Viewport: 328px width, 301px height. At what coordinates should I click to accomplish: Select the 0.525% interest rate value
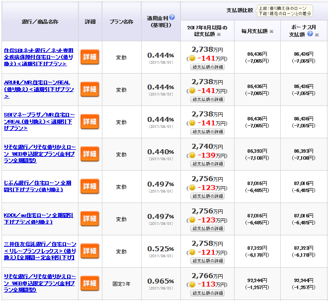pyautogui.click(x=161, y=249)
